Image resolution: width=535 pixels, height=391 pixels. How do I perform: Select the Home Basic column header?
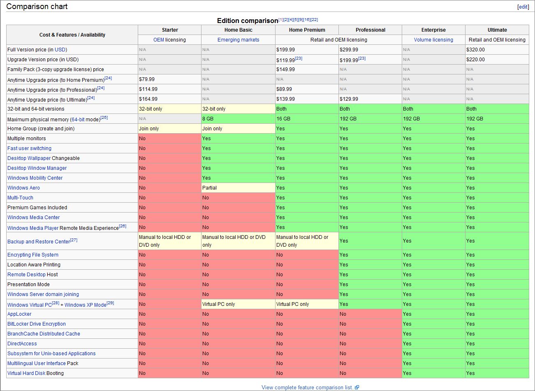click(238, 30)
